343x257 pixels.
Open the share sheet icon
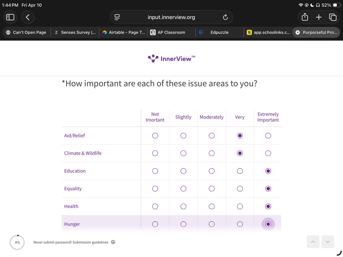(305, 17)
